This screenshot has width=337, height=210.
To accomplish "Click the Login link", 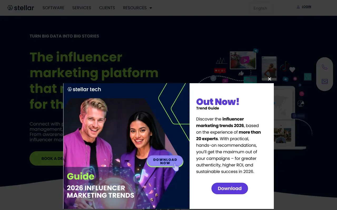I will pos(306,7).
